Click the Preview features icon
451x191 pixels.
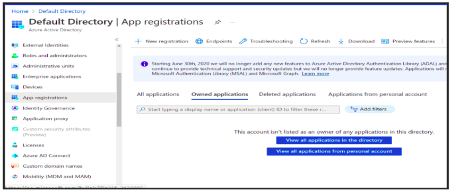point(385,41)
